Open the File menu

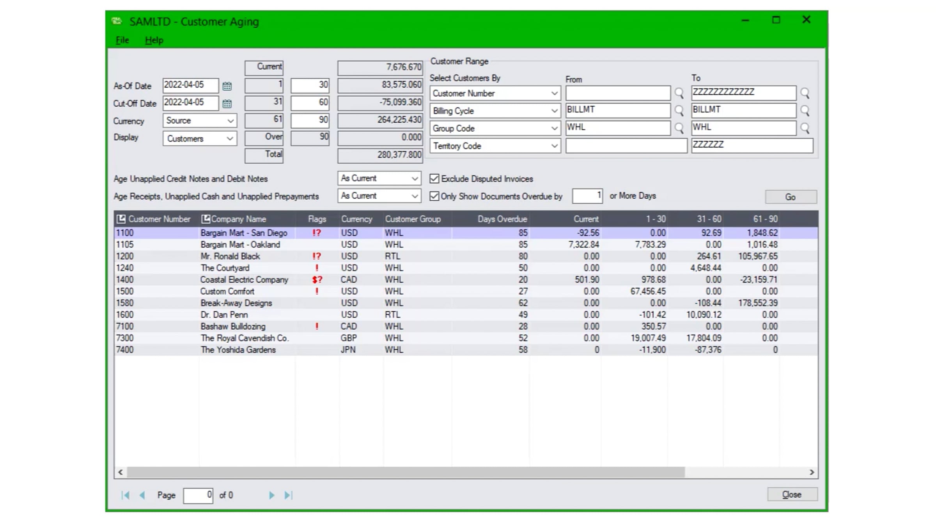pyautogui.click(x=122, y=40)
